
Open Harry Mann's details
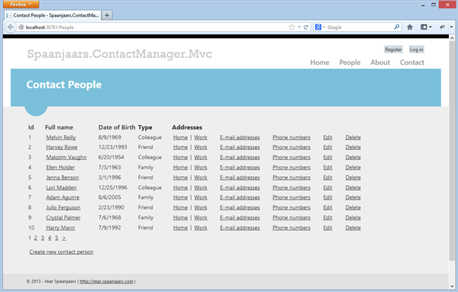coord(60,228)
